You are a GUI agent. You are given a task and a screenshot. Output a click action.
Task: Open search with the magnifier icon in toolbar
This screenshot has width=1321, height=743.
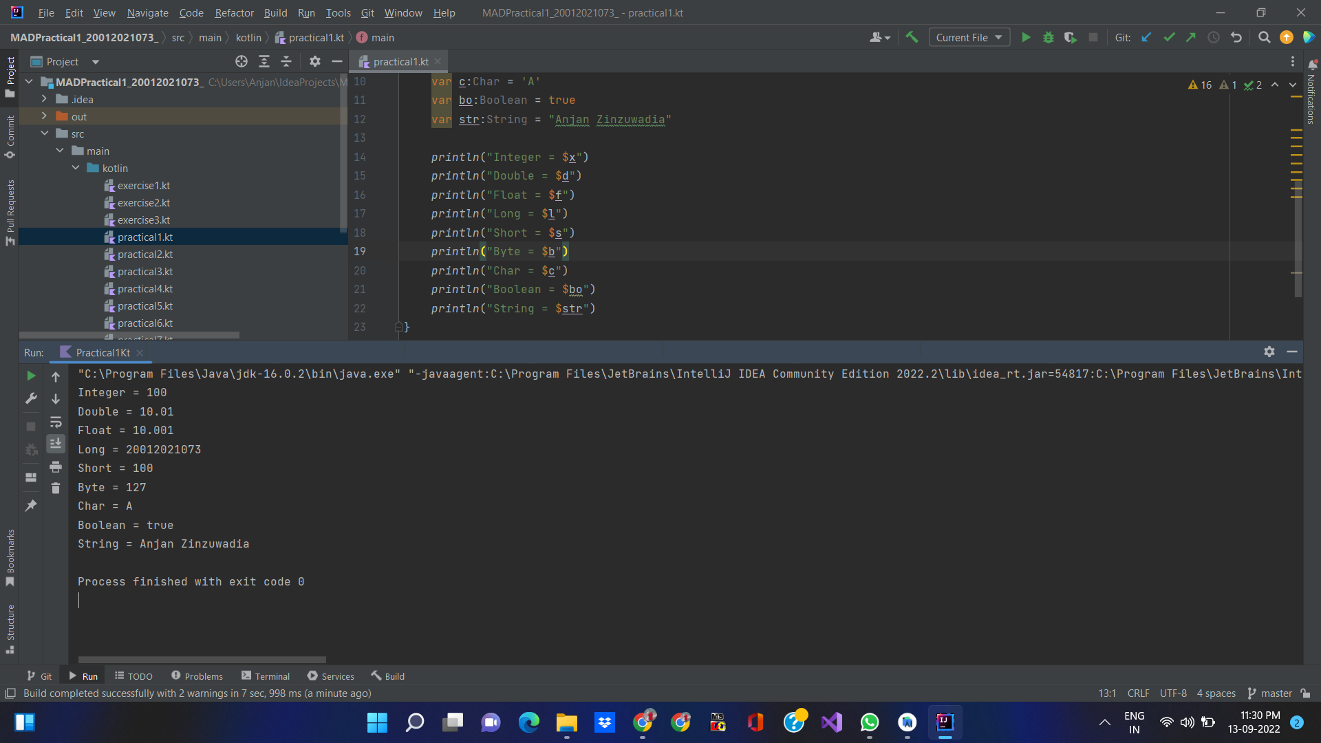[x=1264, y=37]
